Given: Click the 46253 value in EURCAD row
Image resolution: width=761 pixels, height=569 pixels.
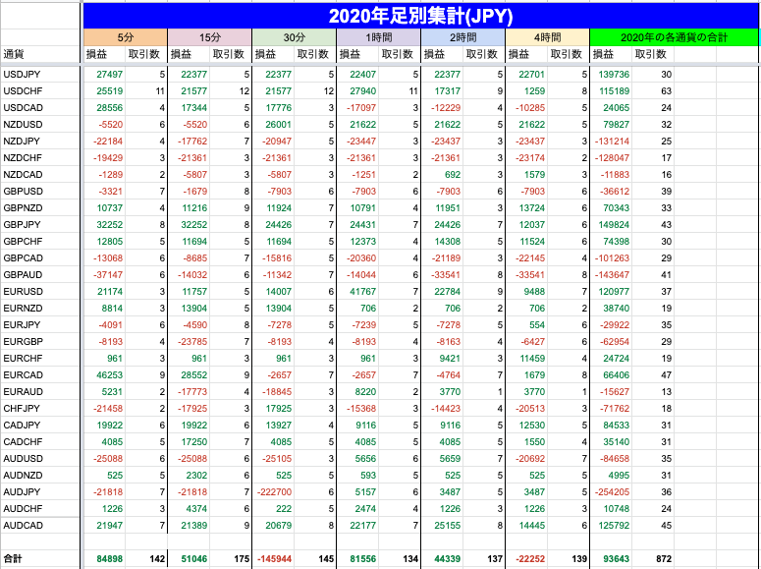Looking at the screenshot, I should click(110, 375).
